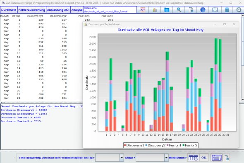Click the table scrollbar down arrow

pos(243,99)
